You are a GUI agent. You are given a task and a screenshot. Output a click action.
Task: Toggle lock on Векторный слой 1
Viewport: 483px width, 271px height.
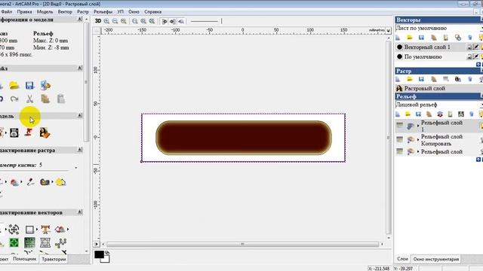469,47
